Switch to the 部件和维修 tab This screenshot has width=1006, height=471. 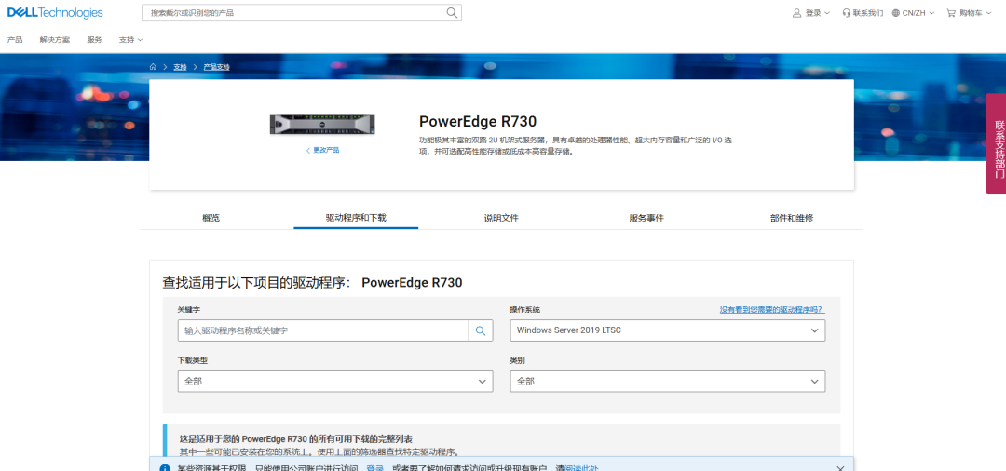pos(792,218)
